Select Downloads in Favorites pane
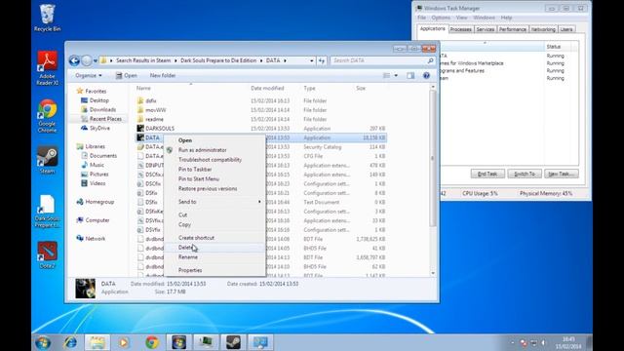Image resolution: width=624 pixels, height=351 pixels. pyautogui.click(x=98, y=109)
